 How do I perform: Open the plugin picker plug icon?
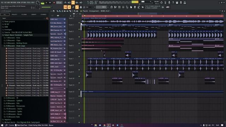pos(135,7)
